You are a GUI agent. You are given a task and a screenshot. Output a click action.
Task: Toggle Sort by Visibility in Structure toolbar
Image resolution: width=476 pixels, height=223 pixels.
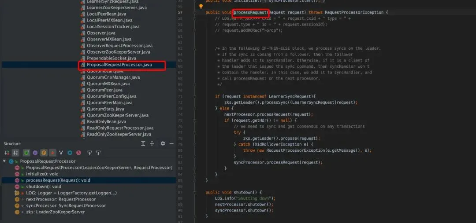click(x=7, y=153)
